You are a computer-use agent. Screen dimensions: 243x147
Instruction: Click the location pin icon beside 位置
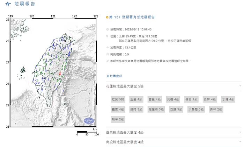(108, 36)
